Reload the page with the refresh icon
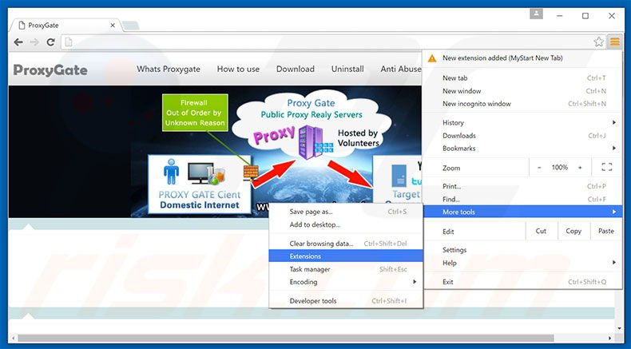The height and width of the screenshot is (349, 631). (x=50, y=42)
